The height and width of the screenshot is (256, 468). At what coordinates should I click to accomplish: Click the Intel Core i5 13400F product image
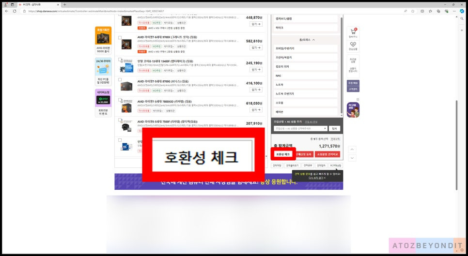(x=126, y=66)
